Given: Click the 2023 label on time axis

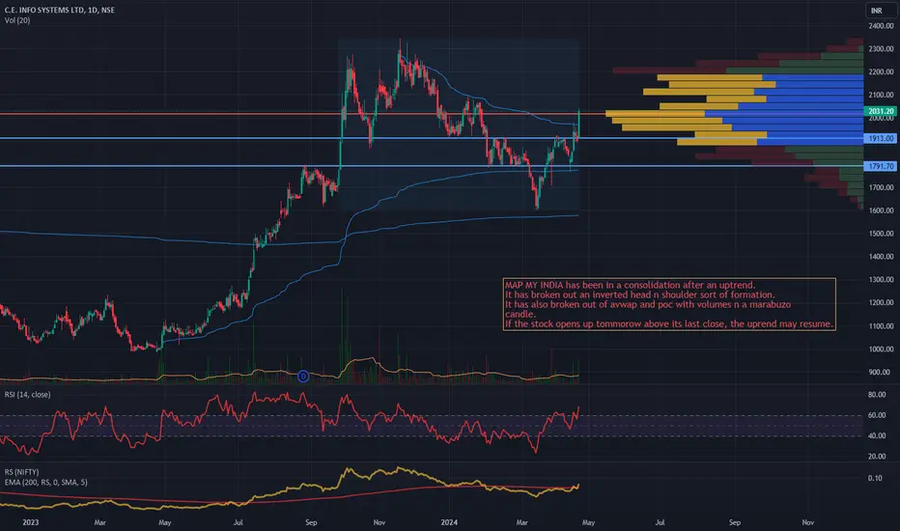Looking at the screenshot, I should pyautogui.click(x=31, y=522).
